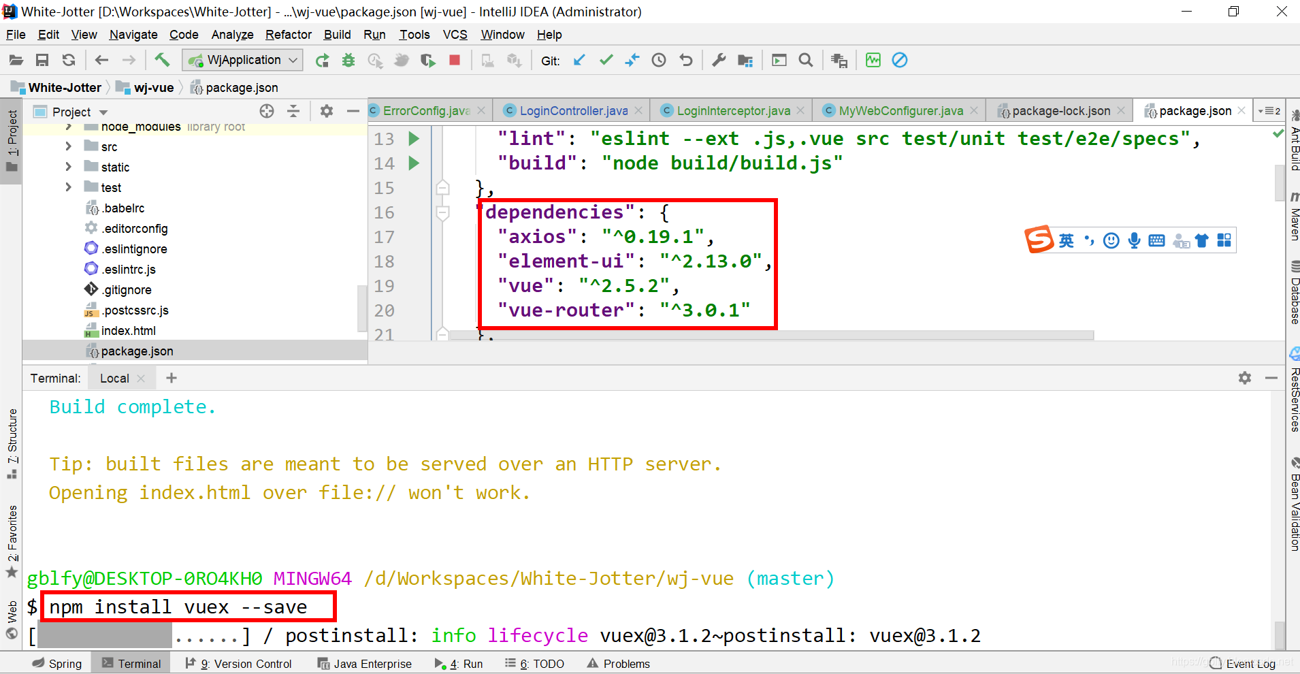Click the Save All toolbar icon
The height and width of the screenshot is (674, 1300).
pos(42,60)
